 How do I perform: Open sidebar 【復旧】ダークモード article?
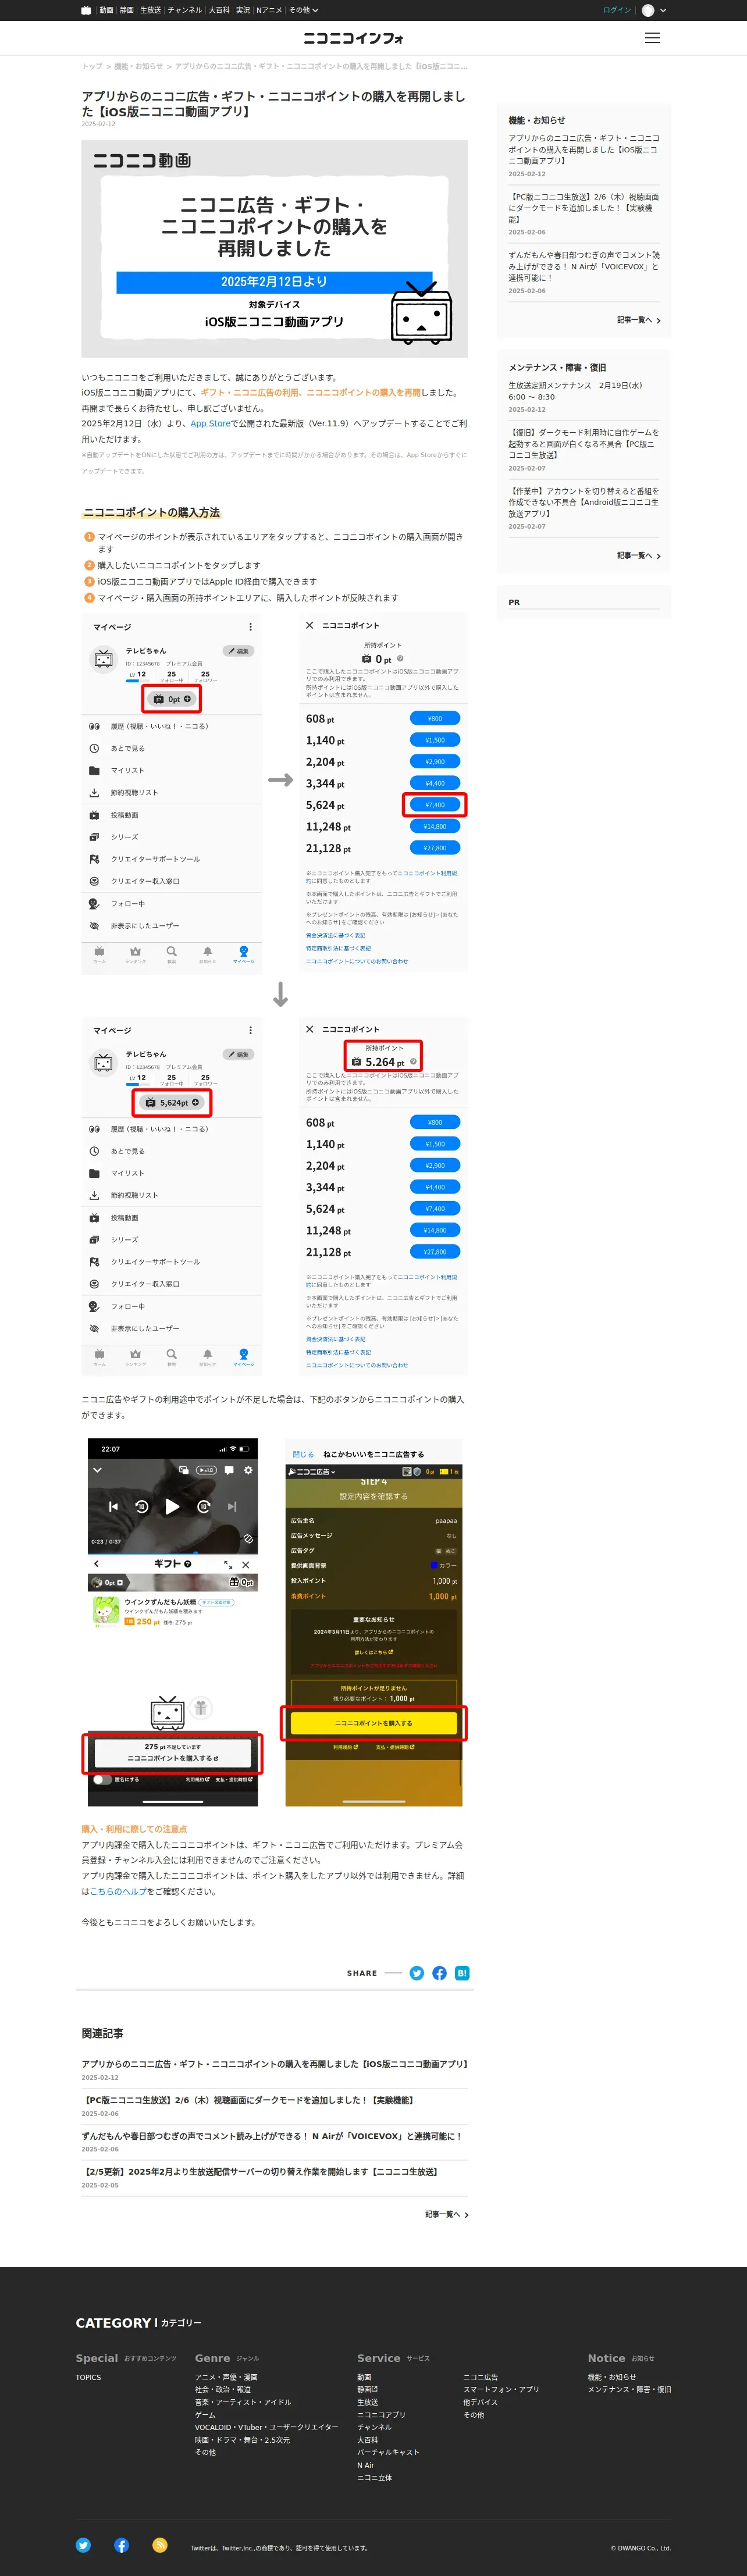pyautogui.click(x=583, y=443)
